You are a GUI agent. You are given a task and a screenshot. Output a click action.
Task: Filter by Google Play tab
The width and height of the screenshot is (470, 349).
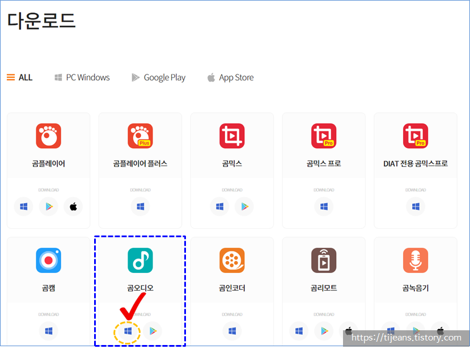(158, 77)
